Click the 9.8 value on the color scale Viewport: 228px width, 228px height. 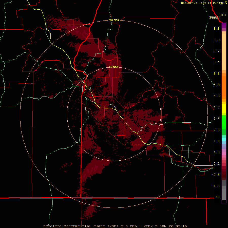(217, 28)
